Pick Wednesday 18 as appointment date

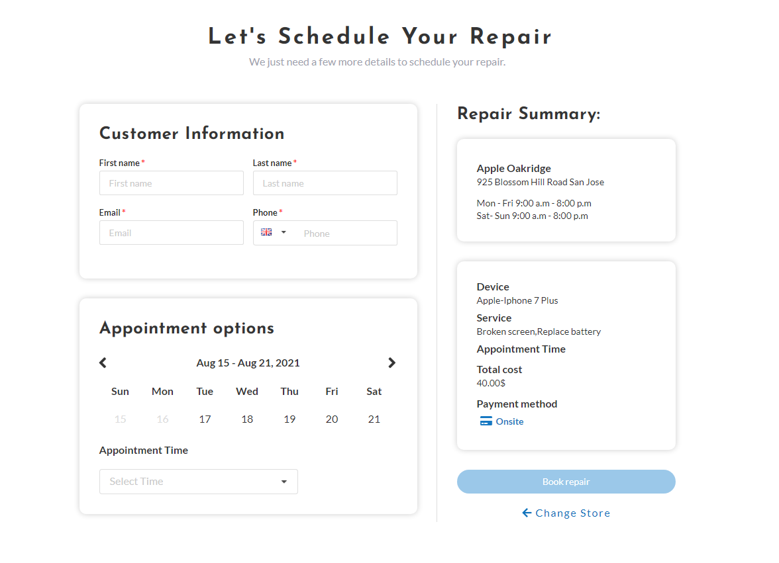(247, 419)
